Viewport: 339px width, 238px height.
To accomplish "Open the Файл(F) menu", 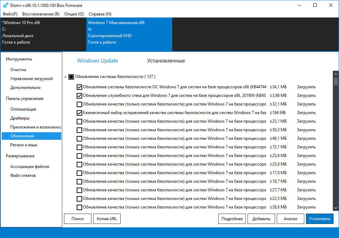I will [x=10, y=14].
